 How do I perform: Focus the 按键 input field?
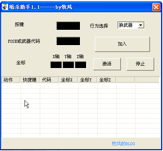68,26
